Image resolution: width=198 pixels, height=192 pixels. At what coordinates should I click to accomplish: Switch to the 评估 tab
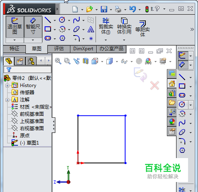tap(59, 49)
